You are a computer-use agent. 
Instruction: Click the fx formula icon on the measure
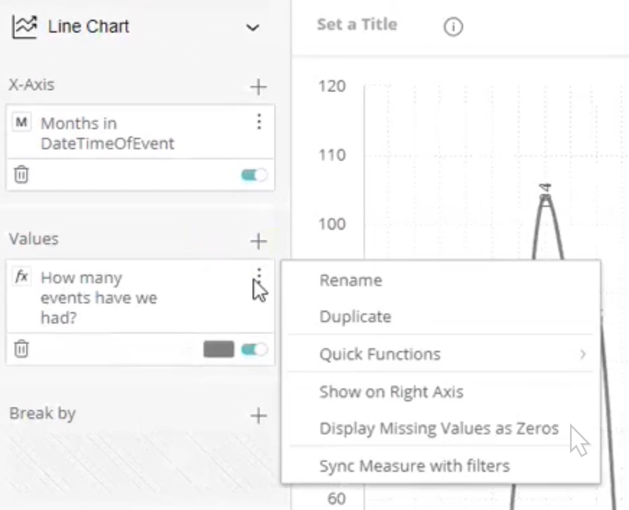tap(21, 276)
